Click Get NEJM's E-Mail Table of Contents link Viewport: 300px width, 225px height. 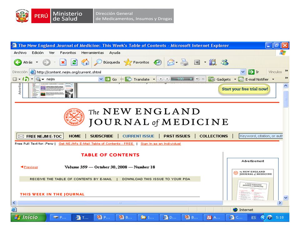(x=96, y=144)
